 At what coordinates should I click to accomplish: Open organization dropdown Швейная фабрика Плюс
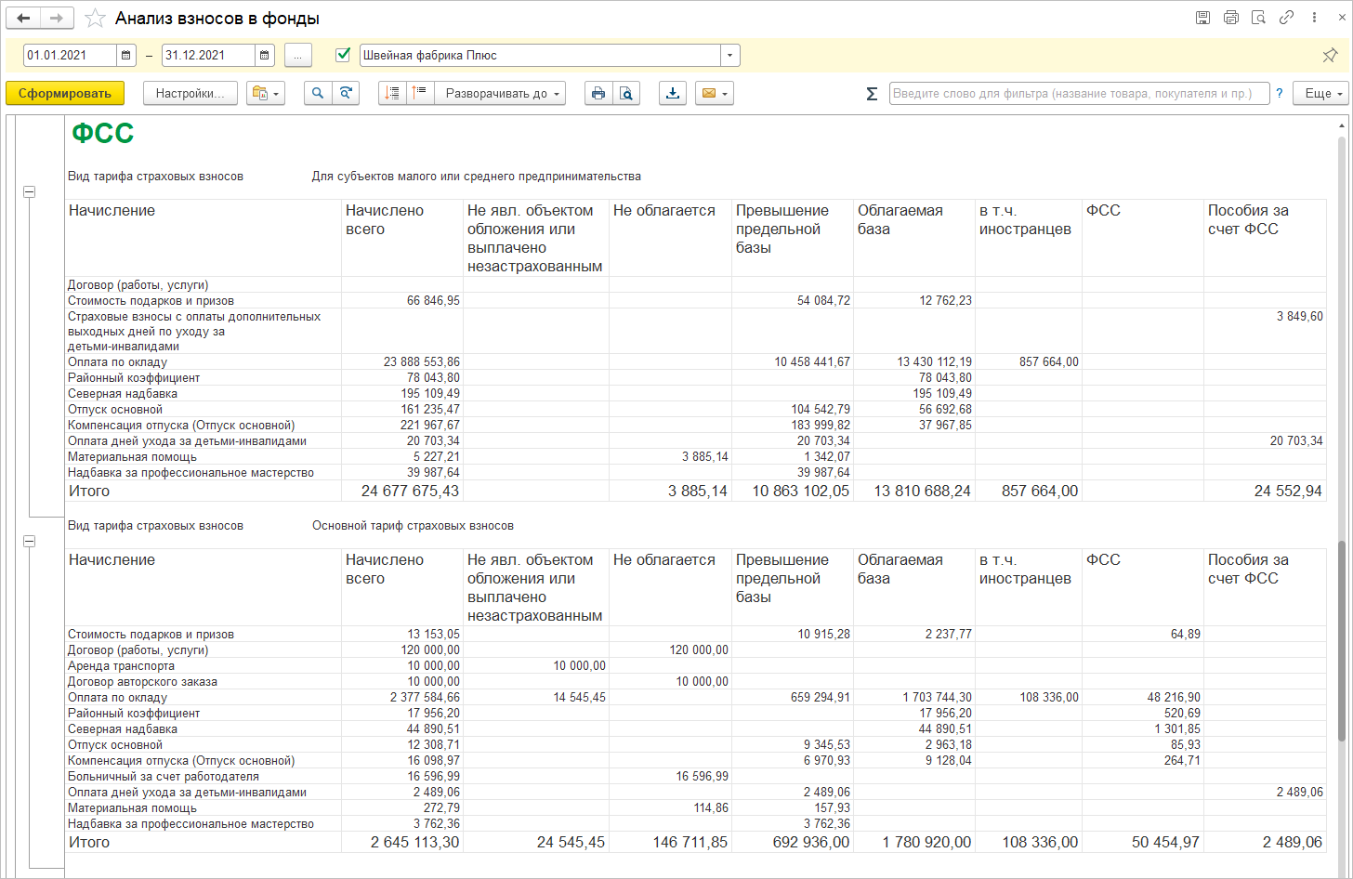click(730, 56)
